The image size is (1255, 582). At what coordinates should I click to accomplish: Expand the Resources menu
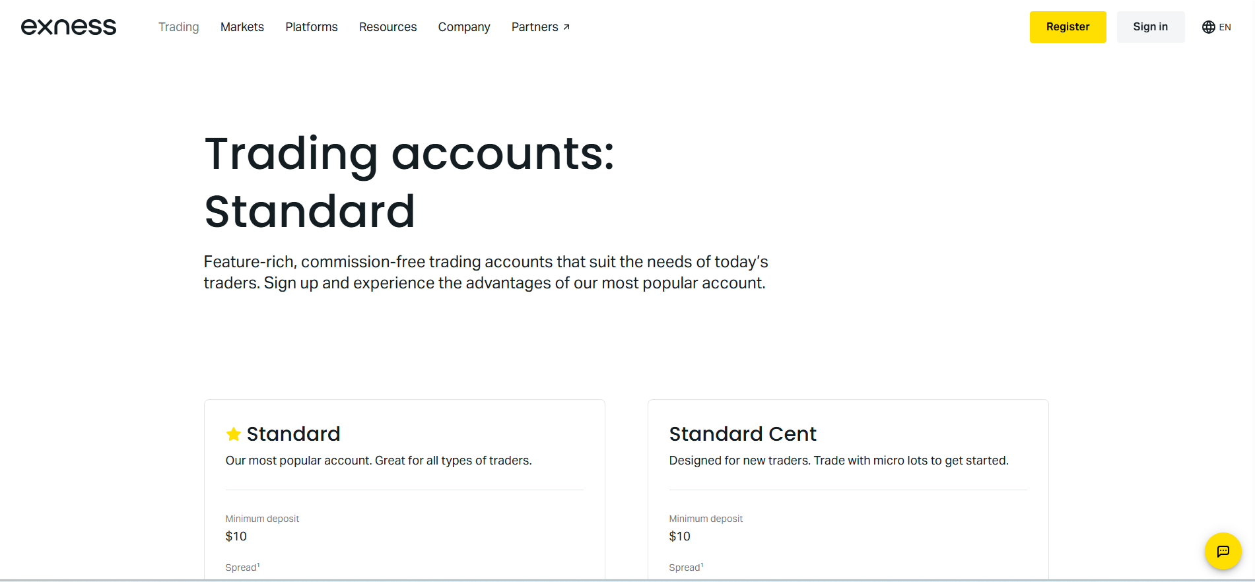[x=388, y=27]
